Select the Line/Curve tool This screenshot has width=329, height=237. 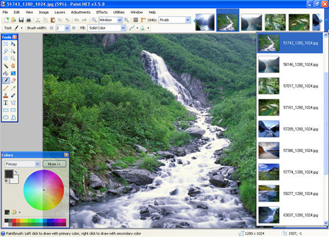click(x=13, y=103)
